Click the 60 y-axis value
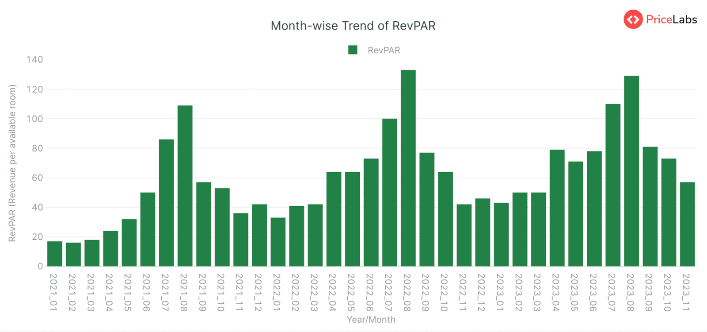Screen dimensions: 707x332 point(37,178)
